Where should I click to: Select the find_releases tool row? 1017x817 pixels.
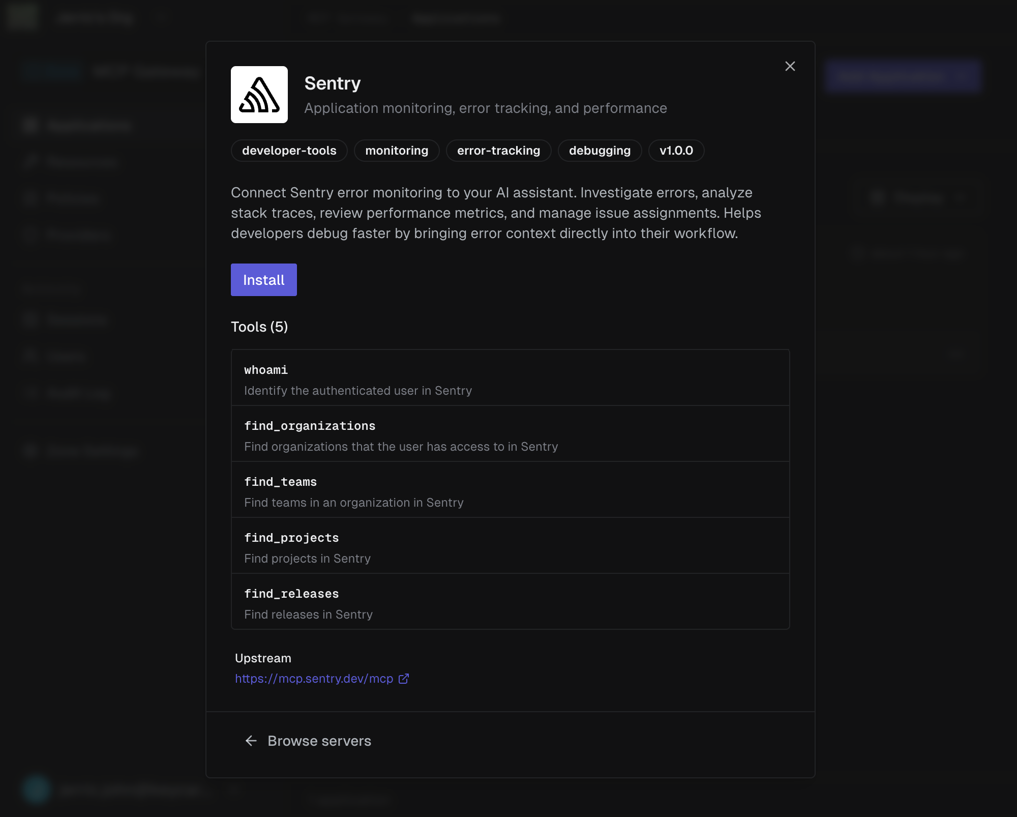[510, 602]
